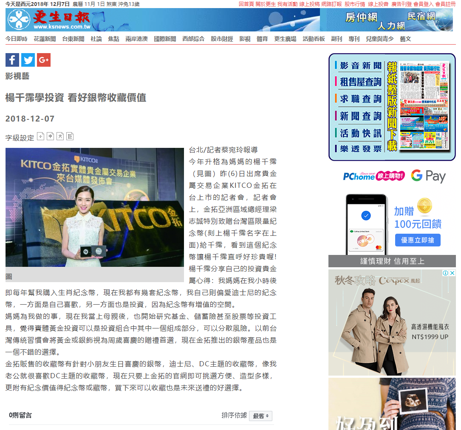Set font size to extra large (巨)

[70, 136]
